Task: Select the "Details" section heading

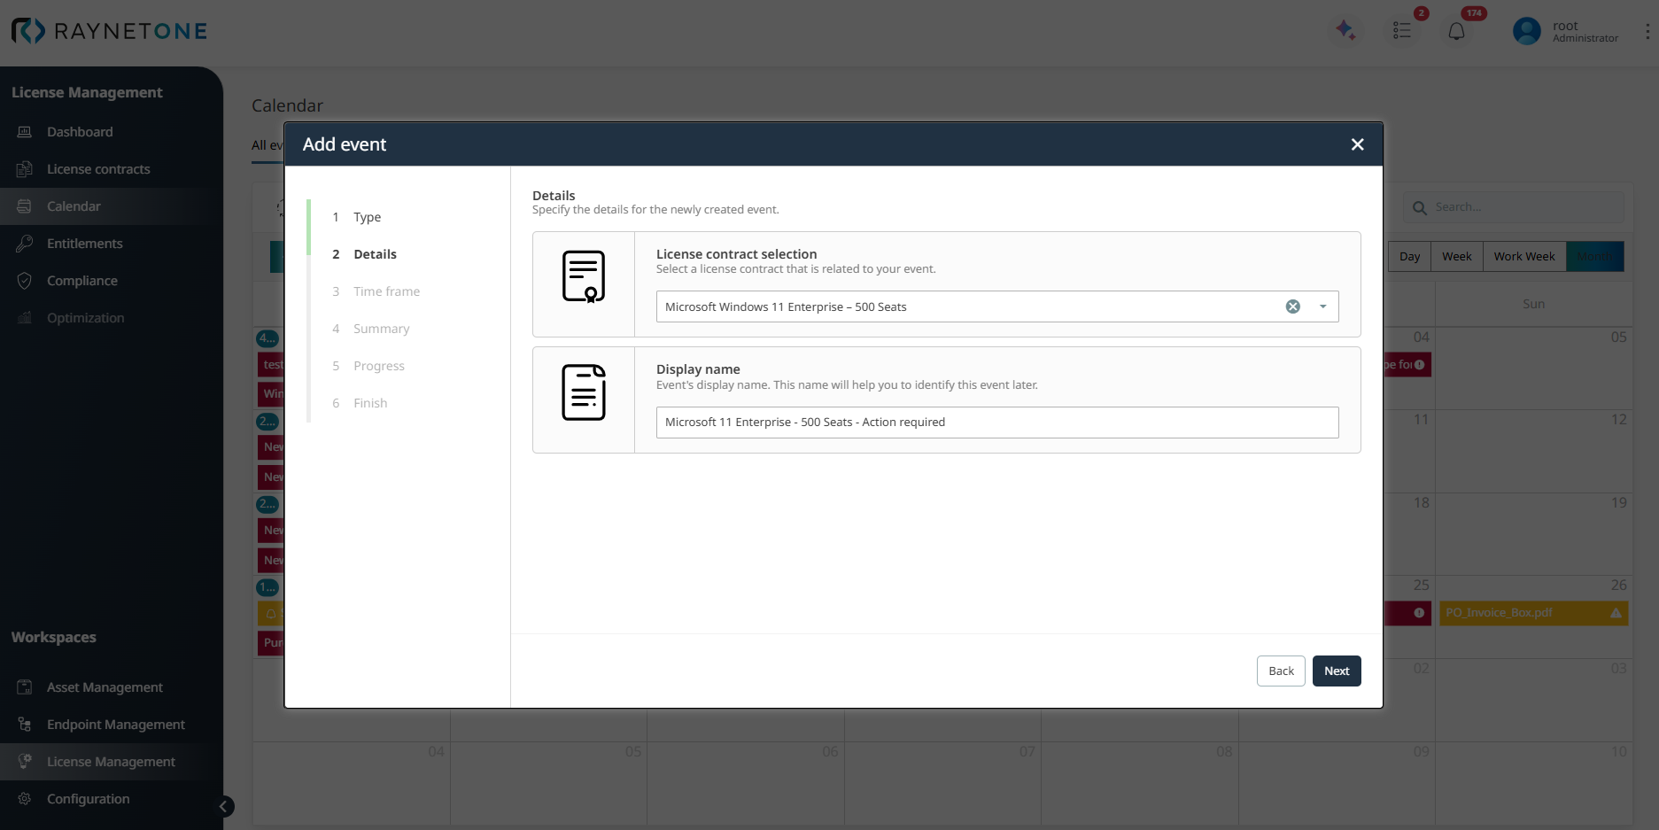Action: click(554, 196)
